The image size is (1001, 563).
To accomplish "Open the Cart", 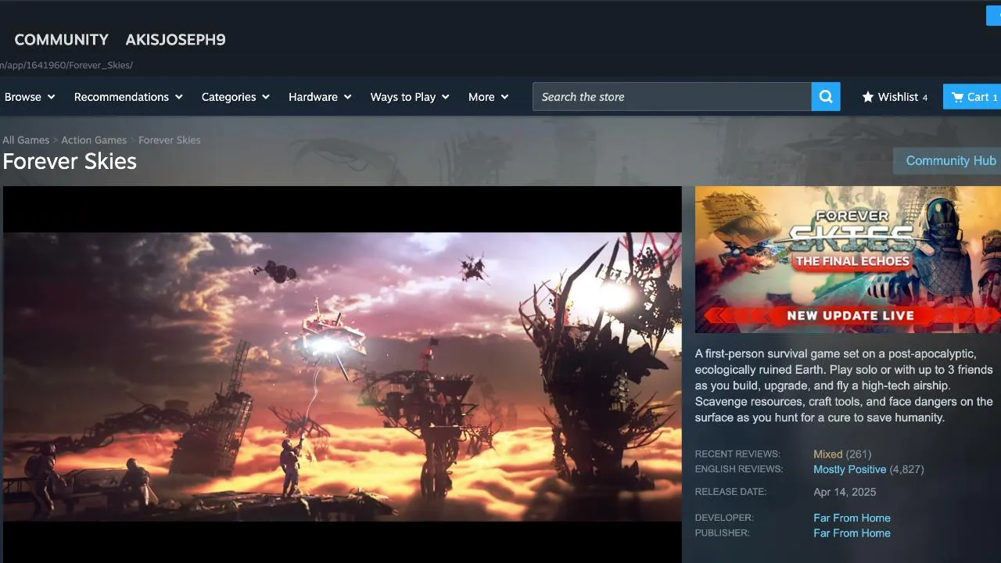I will click(972, 97).
